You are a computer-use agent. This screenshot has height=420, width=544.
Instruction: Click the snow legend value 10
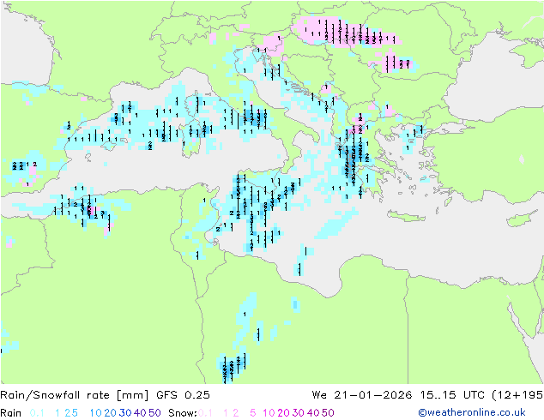pyautogui.click(x=269, y=413)
